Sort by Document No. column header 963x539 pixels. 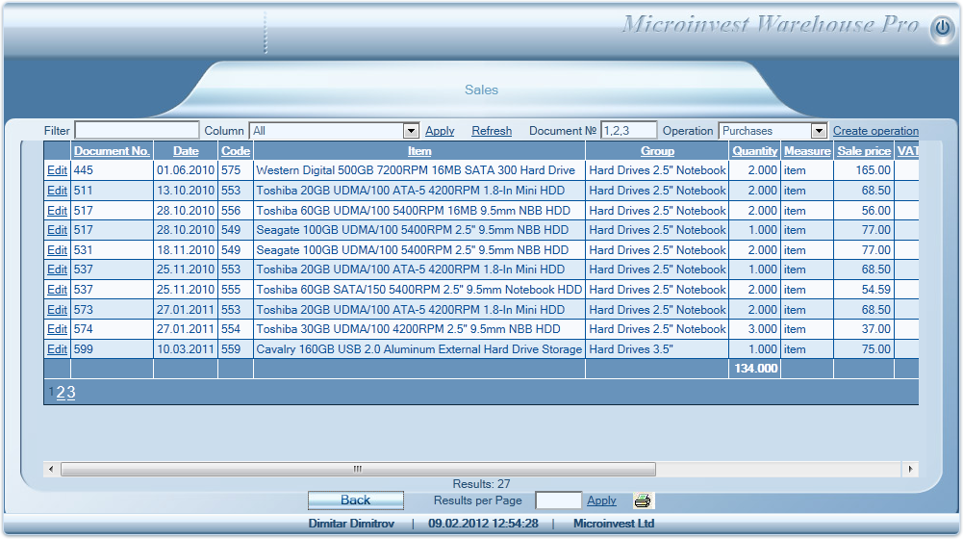click(x=112, y=151)
